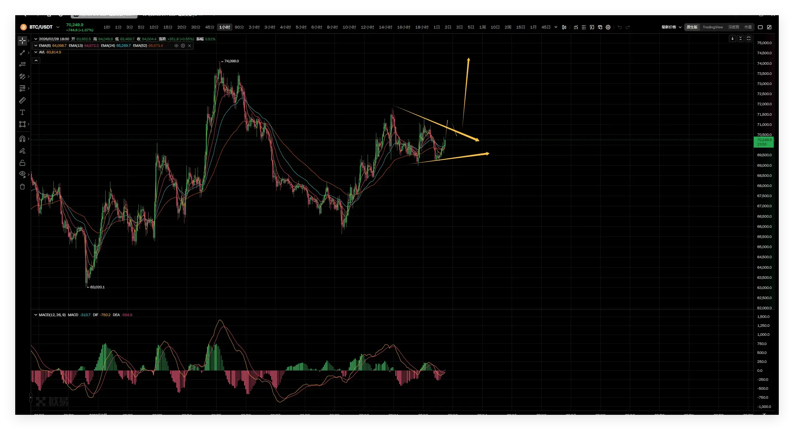Screen dimensions: 794x430
Task: Select the trend line drawing tool
Action: (22, 53)
